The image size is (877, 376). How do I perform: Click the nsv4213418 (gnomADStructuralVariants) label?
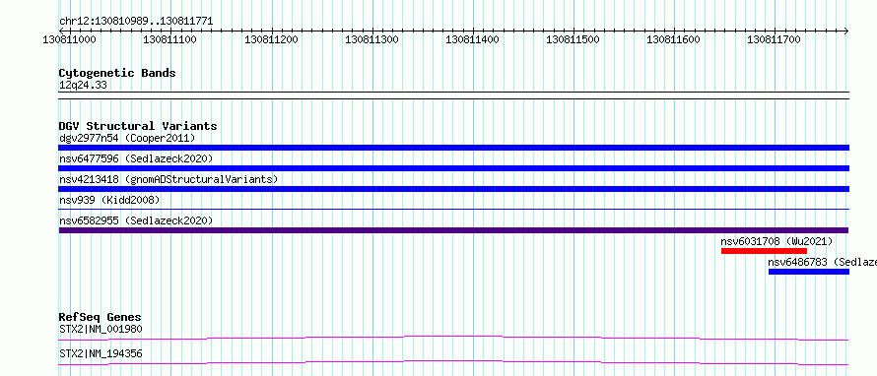point(169,179)
